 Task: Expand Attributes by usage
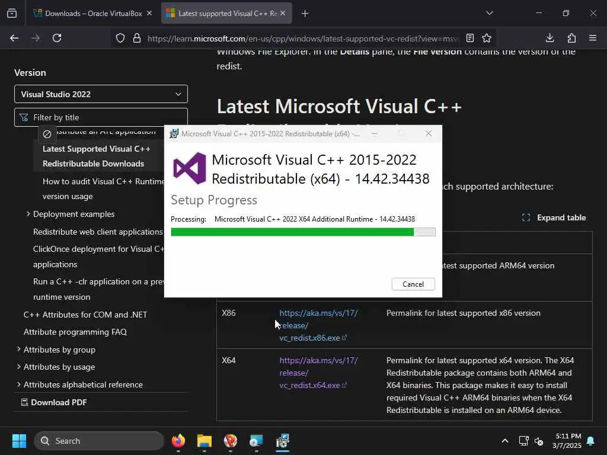click(x=59, y=367)
